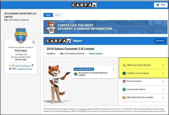Click the US $44.99 price badge
Viewport: 169px width, 115px height.
[x=160, y=41]
